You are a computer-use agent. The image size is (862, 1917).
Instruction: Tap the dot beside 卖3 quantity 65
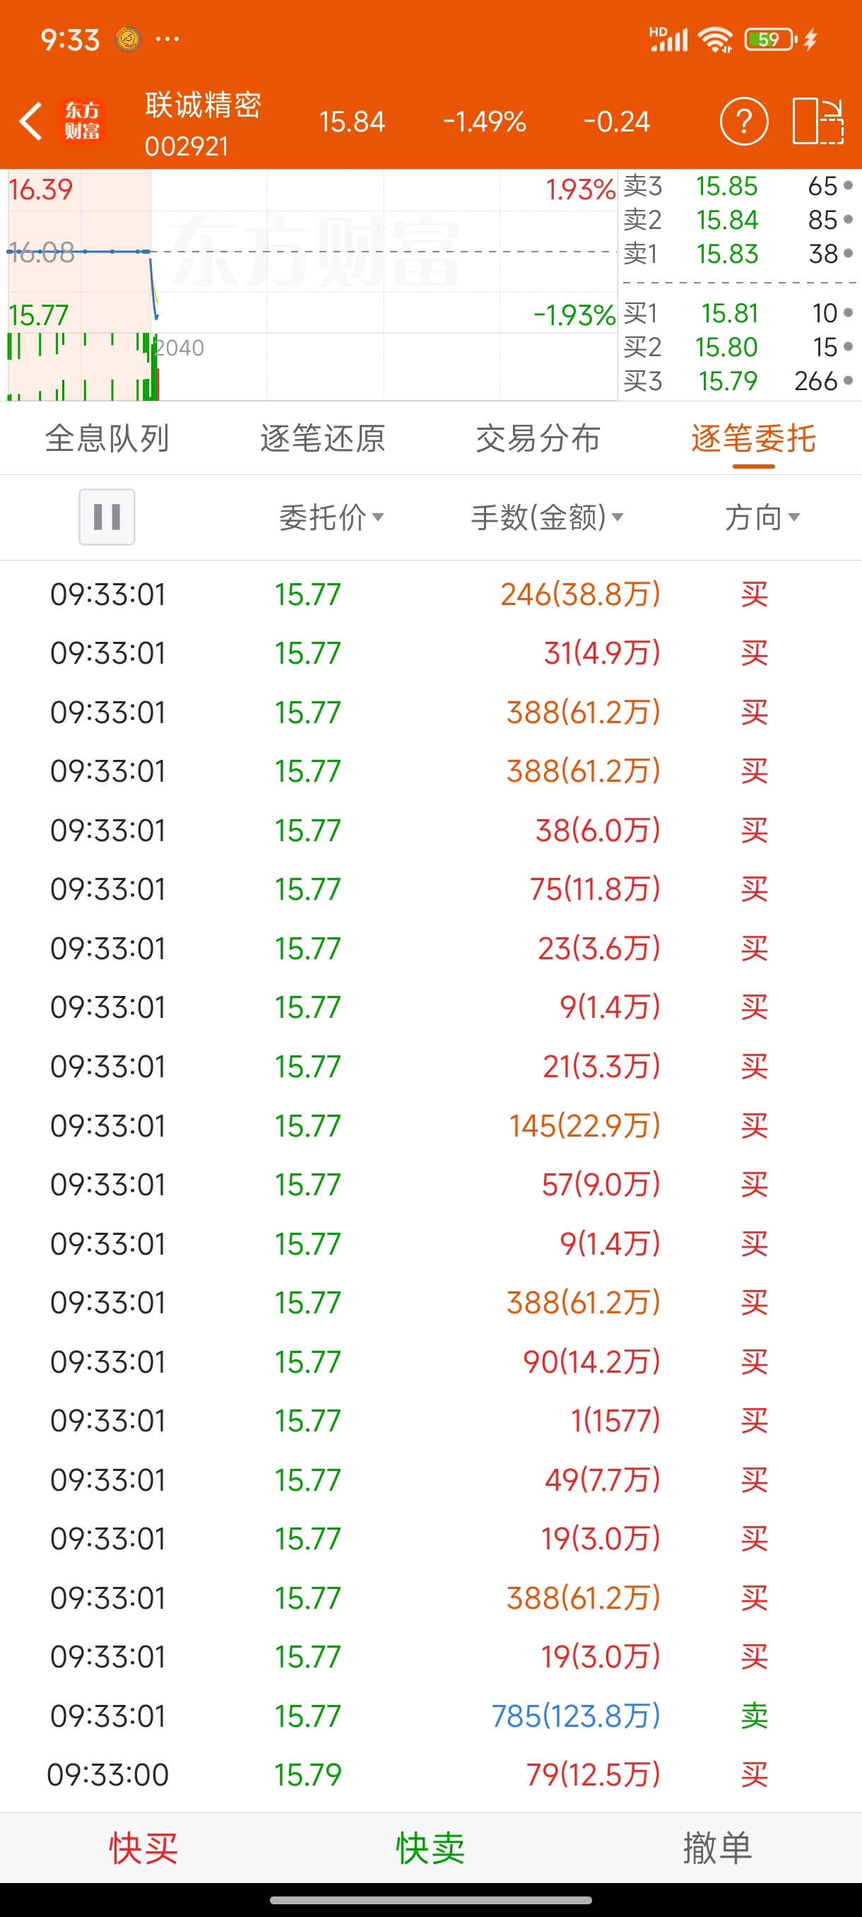[x=848, y=185]
